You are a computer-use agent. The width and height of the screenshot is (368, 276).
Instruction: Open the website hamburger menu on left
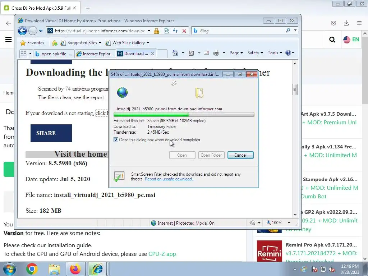click(x=9, y=40)
